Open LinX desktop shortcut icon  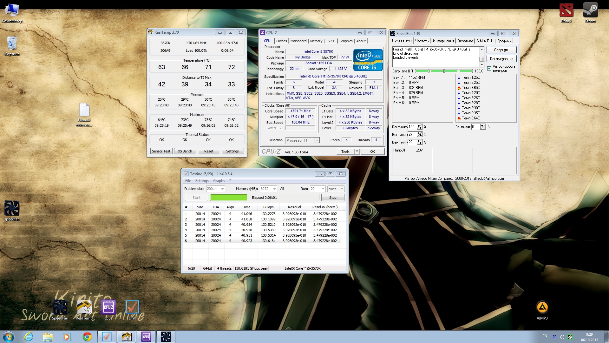(x=132, y=307)
